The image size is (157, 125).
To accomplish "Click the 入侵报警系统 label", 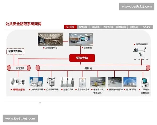I will click(x=37, y=90).
